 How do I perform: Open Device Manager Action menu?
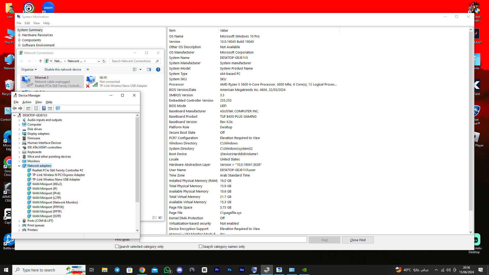pyautogui.click(x=27, y=102)
